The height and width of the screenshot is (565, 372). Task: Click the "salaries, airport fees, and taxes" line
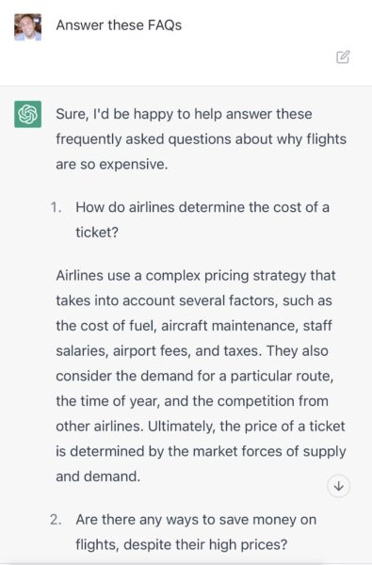pyautogui.click(x=192, y=351)
